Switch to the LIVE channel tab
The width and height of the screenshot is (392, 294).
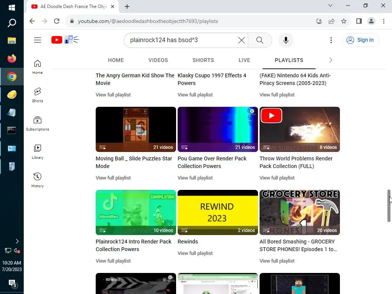pos(244,60)
